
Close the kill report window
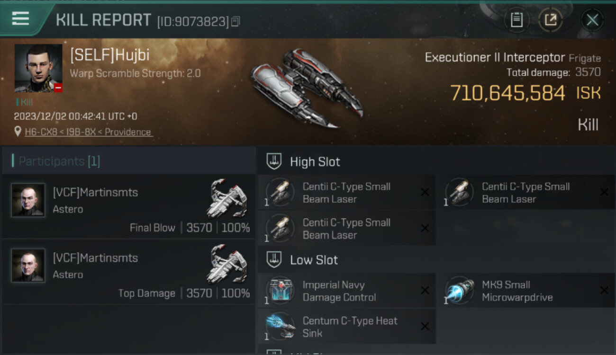592,20
